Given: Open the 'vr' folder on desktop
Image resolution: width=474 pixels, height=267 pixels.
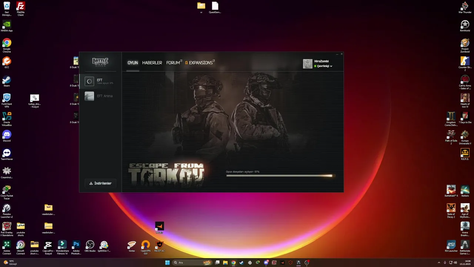Looking at the screenshot, I should pyautogui.click(x=201, y=8).
